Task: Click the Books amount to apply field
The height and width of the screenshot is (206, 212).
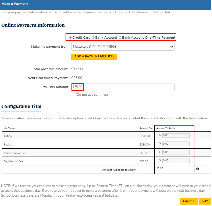Action: [176, 144]
